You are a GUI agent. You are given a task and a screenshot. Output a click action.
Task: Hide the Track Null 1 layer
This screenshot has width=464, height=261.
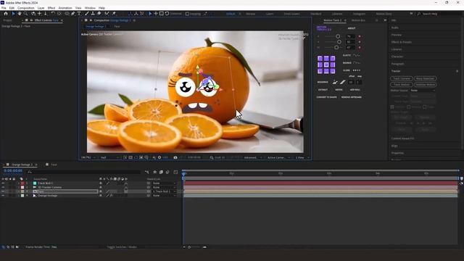[3, 183]
